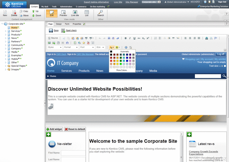Viewport: 229px width, 162px height.
Task: Choose the Automatic color option
Action: (x=122, y=51)
